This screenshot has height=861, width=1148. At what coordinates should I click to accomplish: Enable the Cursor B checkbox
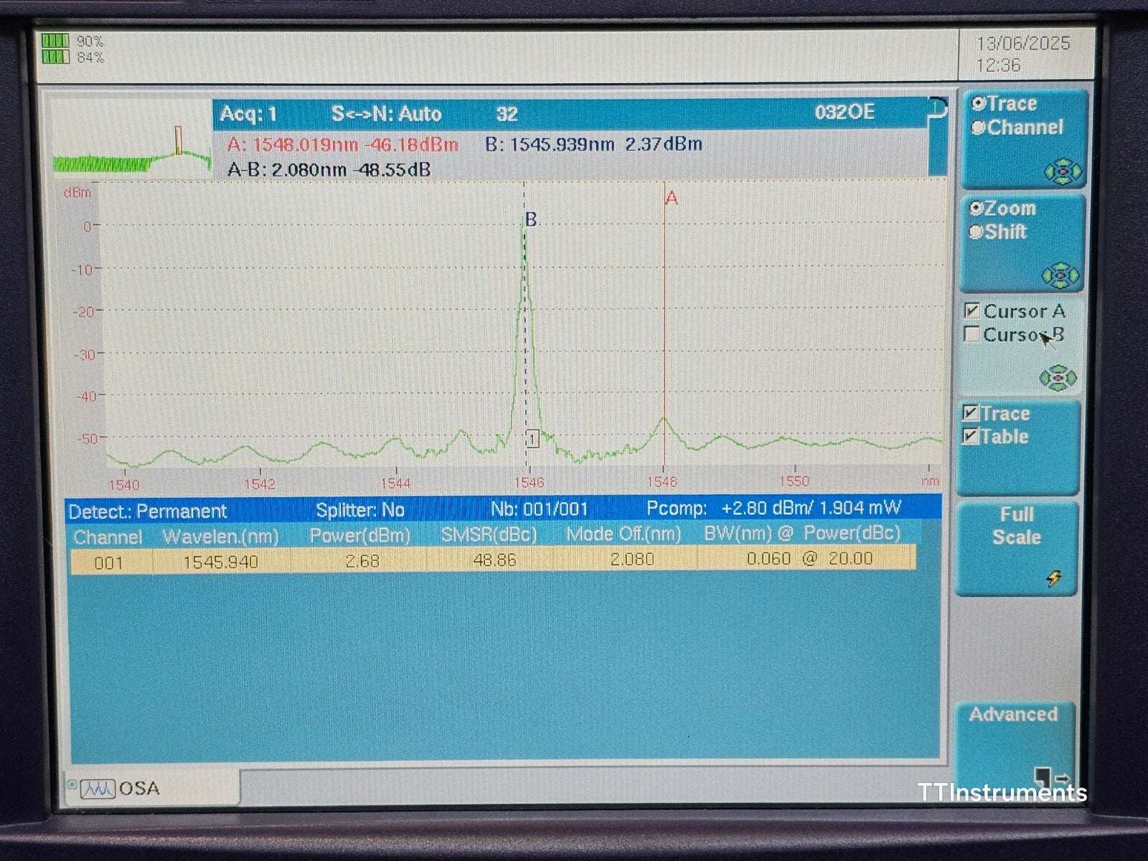click(972, 334)
